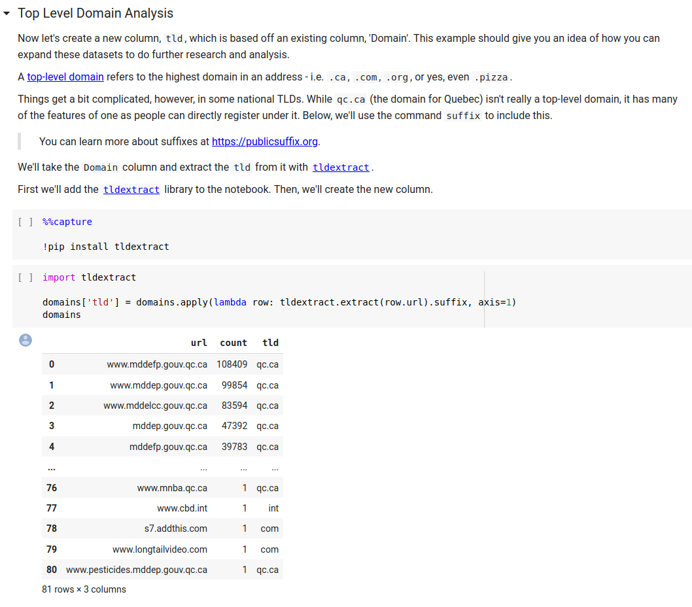This screenshot has width=692, height=607.
Task: Click the domains.apply lambda code line
Action: pyautogui.click(x=279, y=302)
